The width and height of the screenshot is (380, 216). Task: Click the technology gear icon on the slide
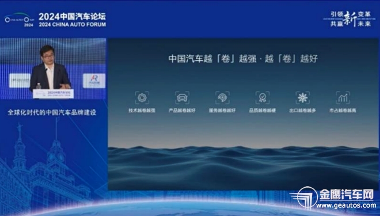pyautogui.click(x=142, y=98)
